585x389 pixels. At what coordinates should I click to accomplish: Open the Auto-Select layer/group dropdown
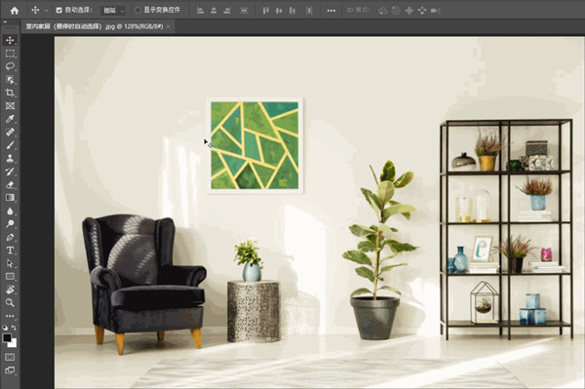(x=113, y=11)
